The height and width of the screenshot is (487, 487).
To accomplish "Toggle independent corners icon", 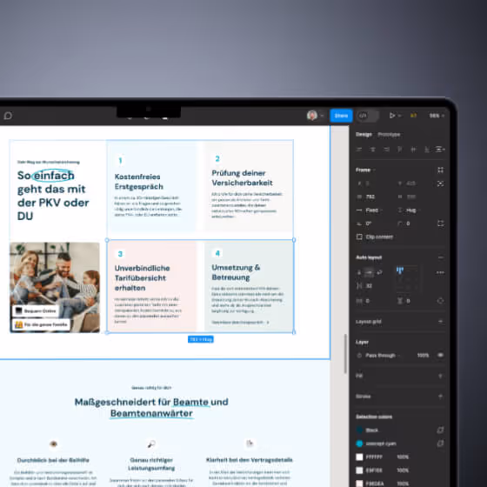I will 440,223.
